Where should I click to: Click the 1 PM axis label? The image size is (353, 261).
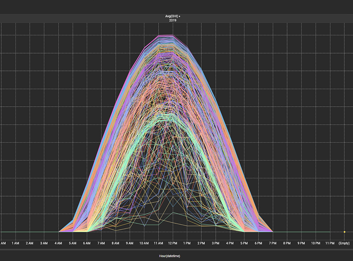(187, 243)
